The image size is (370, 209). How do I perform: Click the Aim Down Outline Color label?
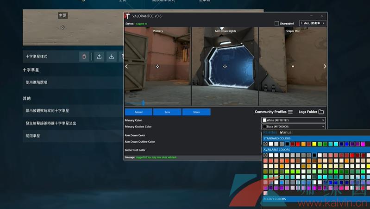pyautogui.click(x=140, y=142)
